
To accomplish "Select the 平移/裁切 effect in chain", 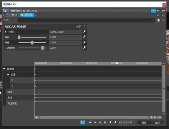I will click(12, 15).
